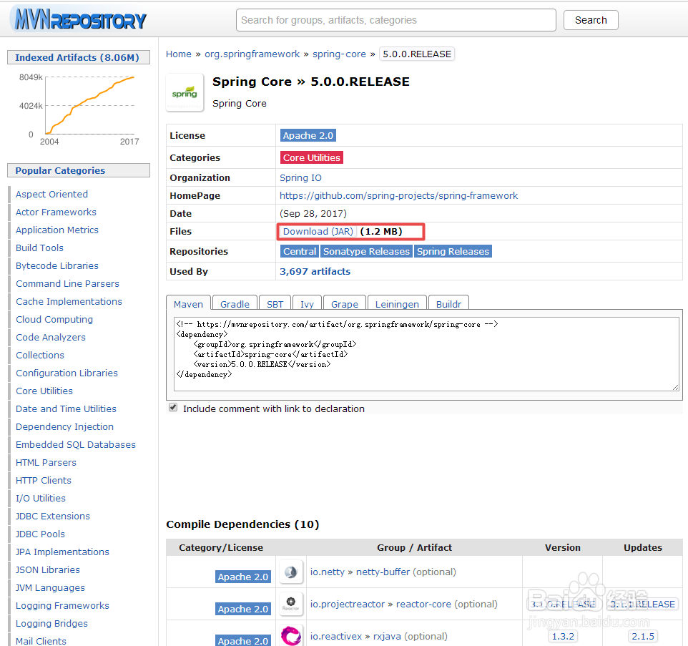Open JDBC Extensions category
The width and height of the screenshot is (688, 646).
tap(53, 517)
